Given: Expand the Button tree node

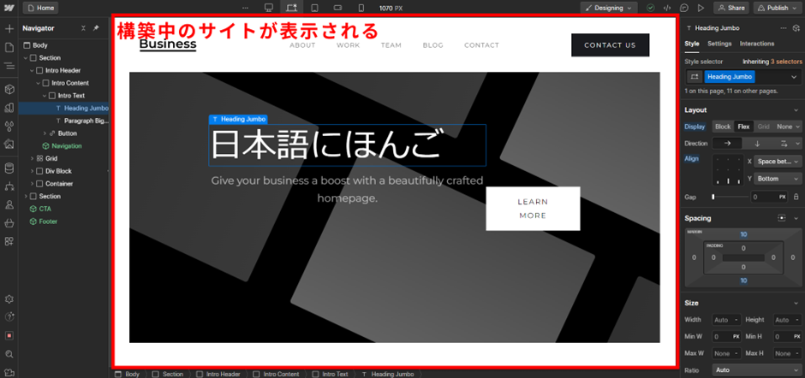Looking at the screenshot, I should tap(45, 133).
